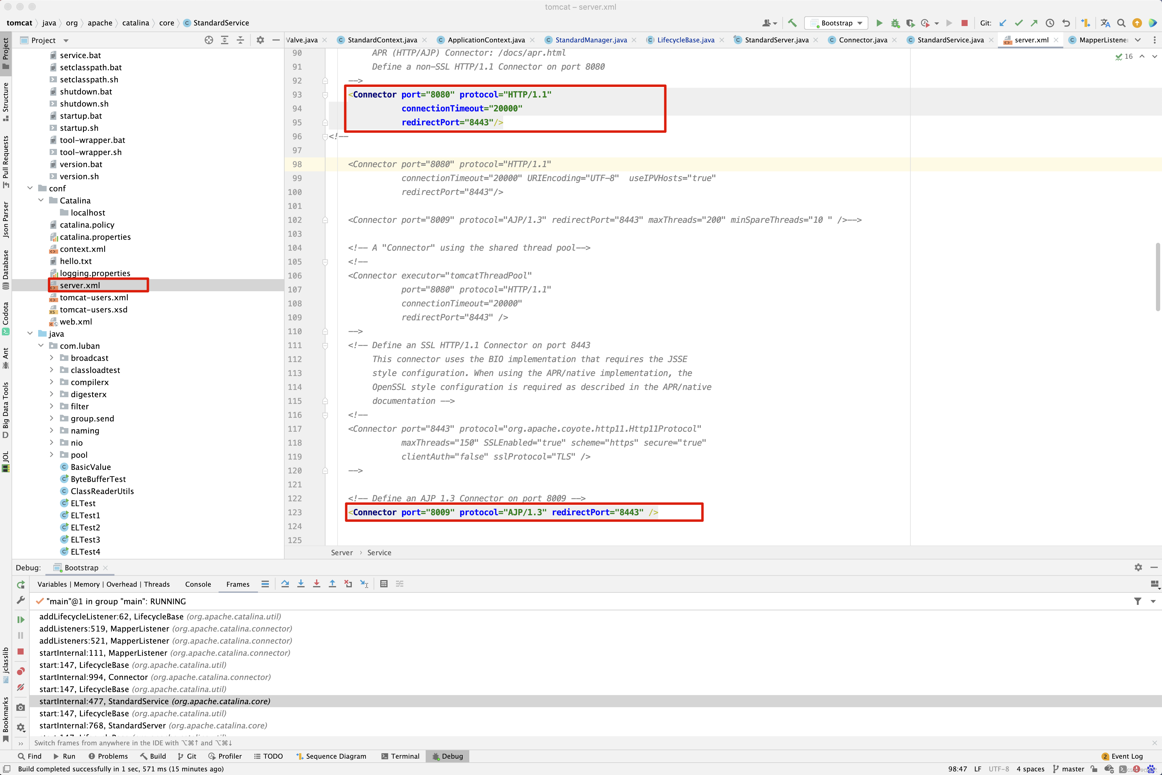Update project from Git (blue arrow)
Viewport: 1162px width, 775px height.
(1003, 23)
